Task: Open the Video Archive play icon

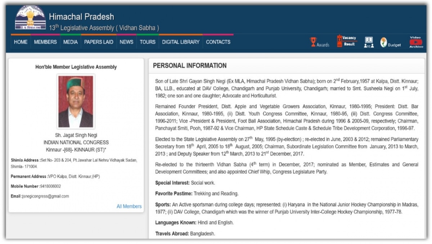Action: [x=416, y=42]
